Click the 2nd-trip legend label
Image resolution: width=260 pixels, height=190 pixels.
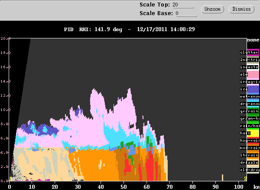pyautogui.click(x=249, y=60)
